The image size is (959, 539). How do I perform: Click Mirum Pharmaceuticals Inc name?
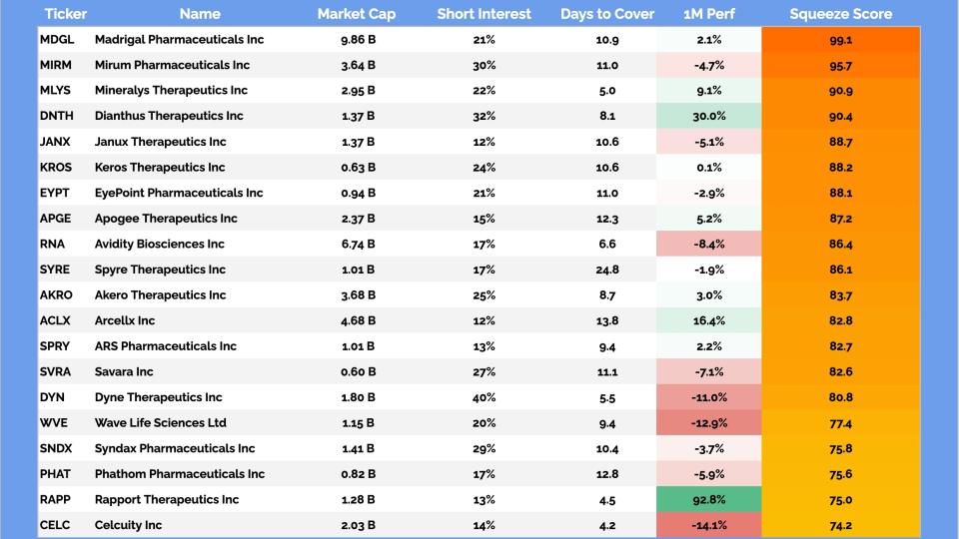point(172,65)
